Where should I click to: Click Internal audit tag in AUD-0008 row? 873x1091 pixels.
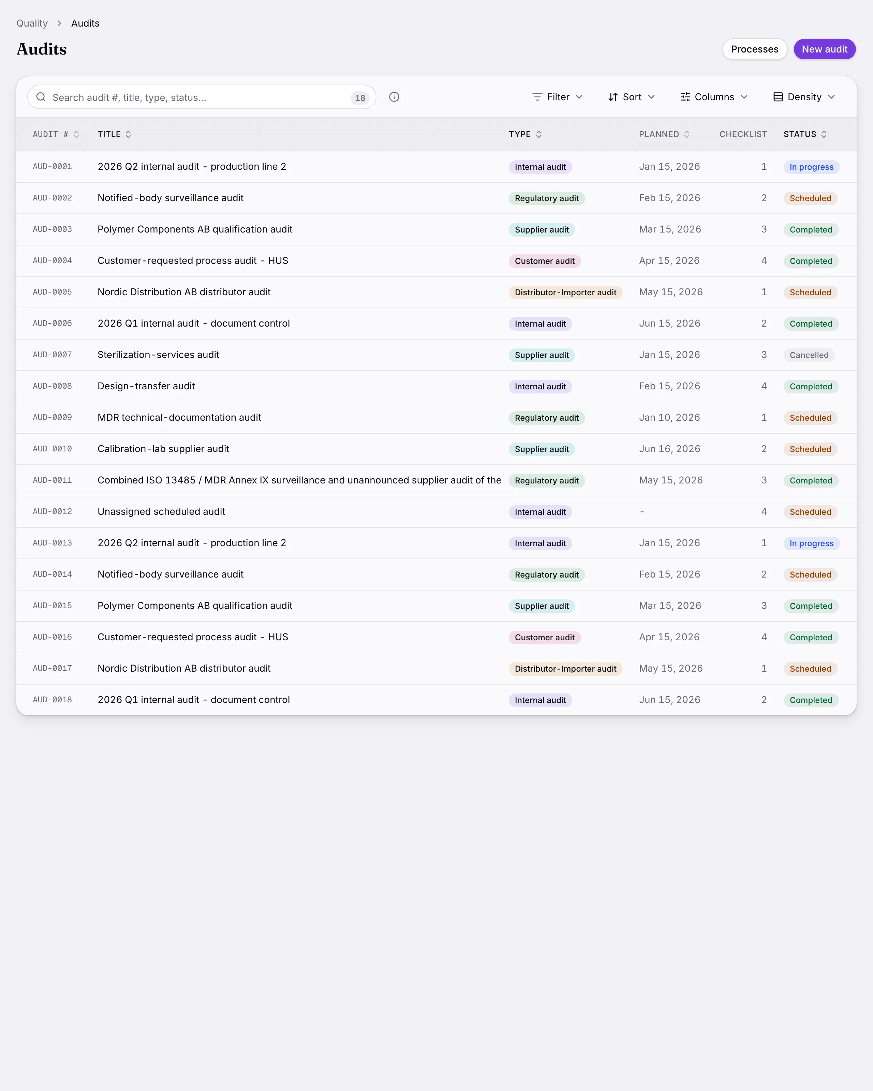pos(540,387)
